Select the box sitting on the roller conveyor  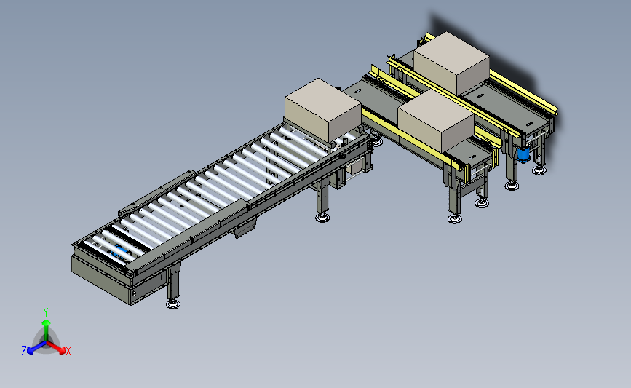[322, 110]
